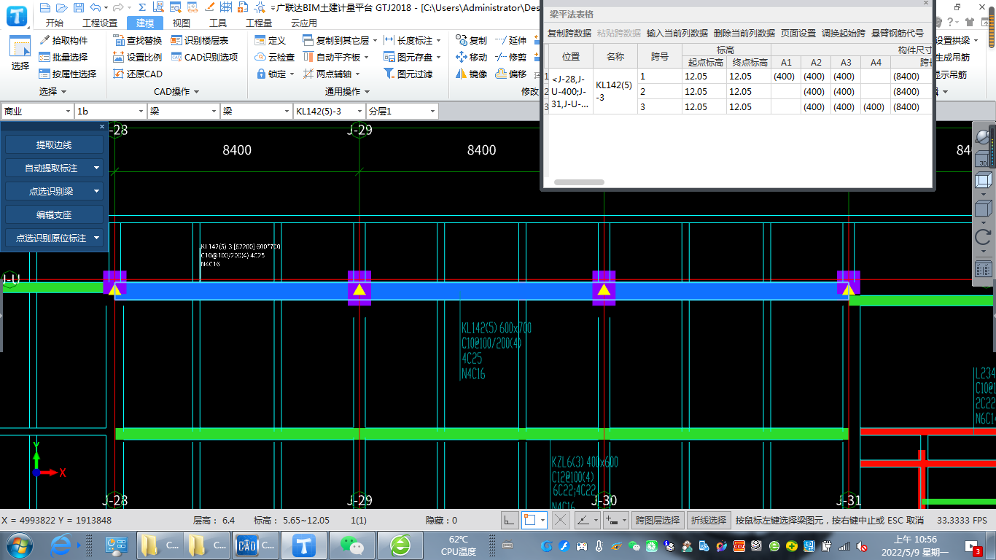Click 删除当前列数据 in beam table
This screenshot has width=996, height=560.
coord(744,34)
